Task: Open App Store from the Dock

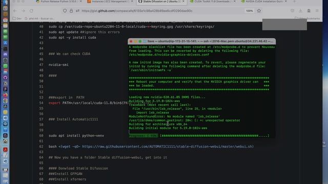Action: tap(5, 43)
